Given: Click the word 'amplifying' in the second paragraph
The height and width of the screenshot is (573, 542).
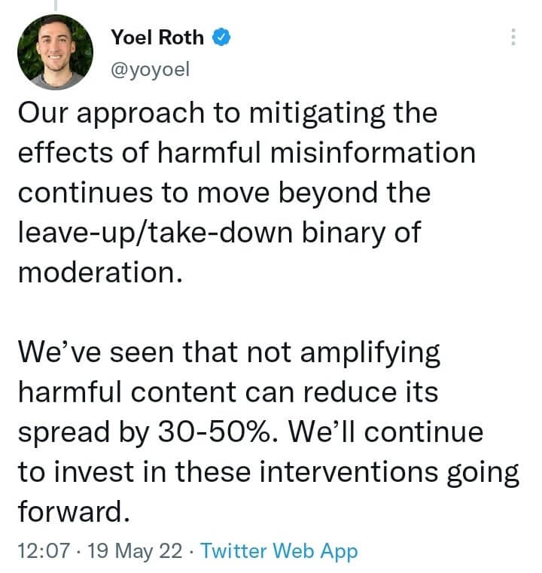Looking at the screenshot, I should click(x=370, y=353).
